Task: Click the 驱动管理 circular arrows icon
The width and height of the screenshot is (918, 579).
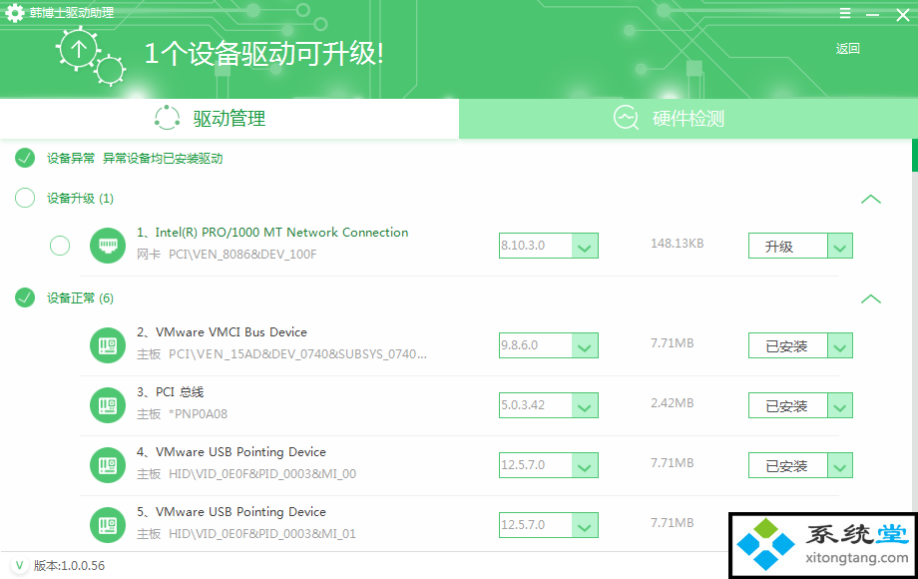Action: (167, 118)
